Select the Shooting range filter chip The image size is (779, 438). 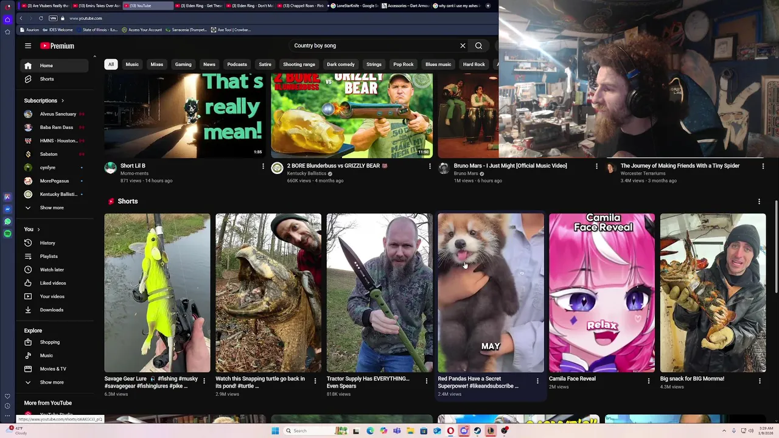click(x=299, y=64)
